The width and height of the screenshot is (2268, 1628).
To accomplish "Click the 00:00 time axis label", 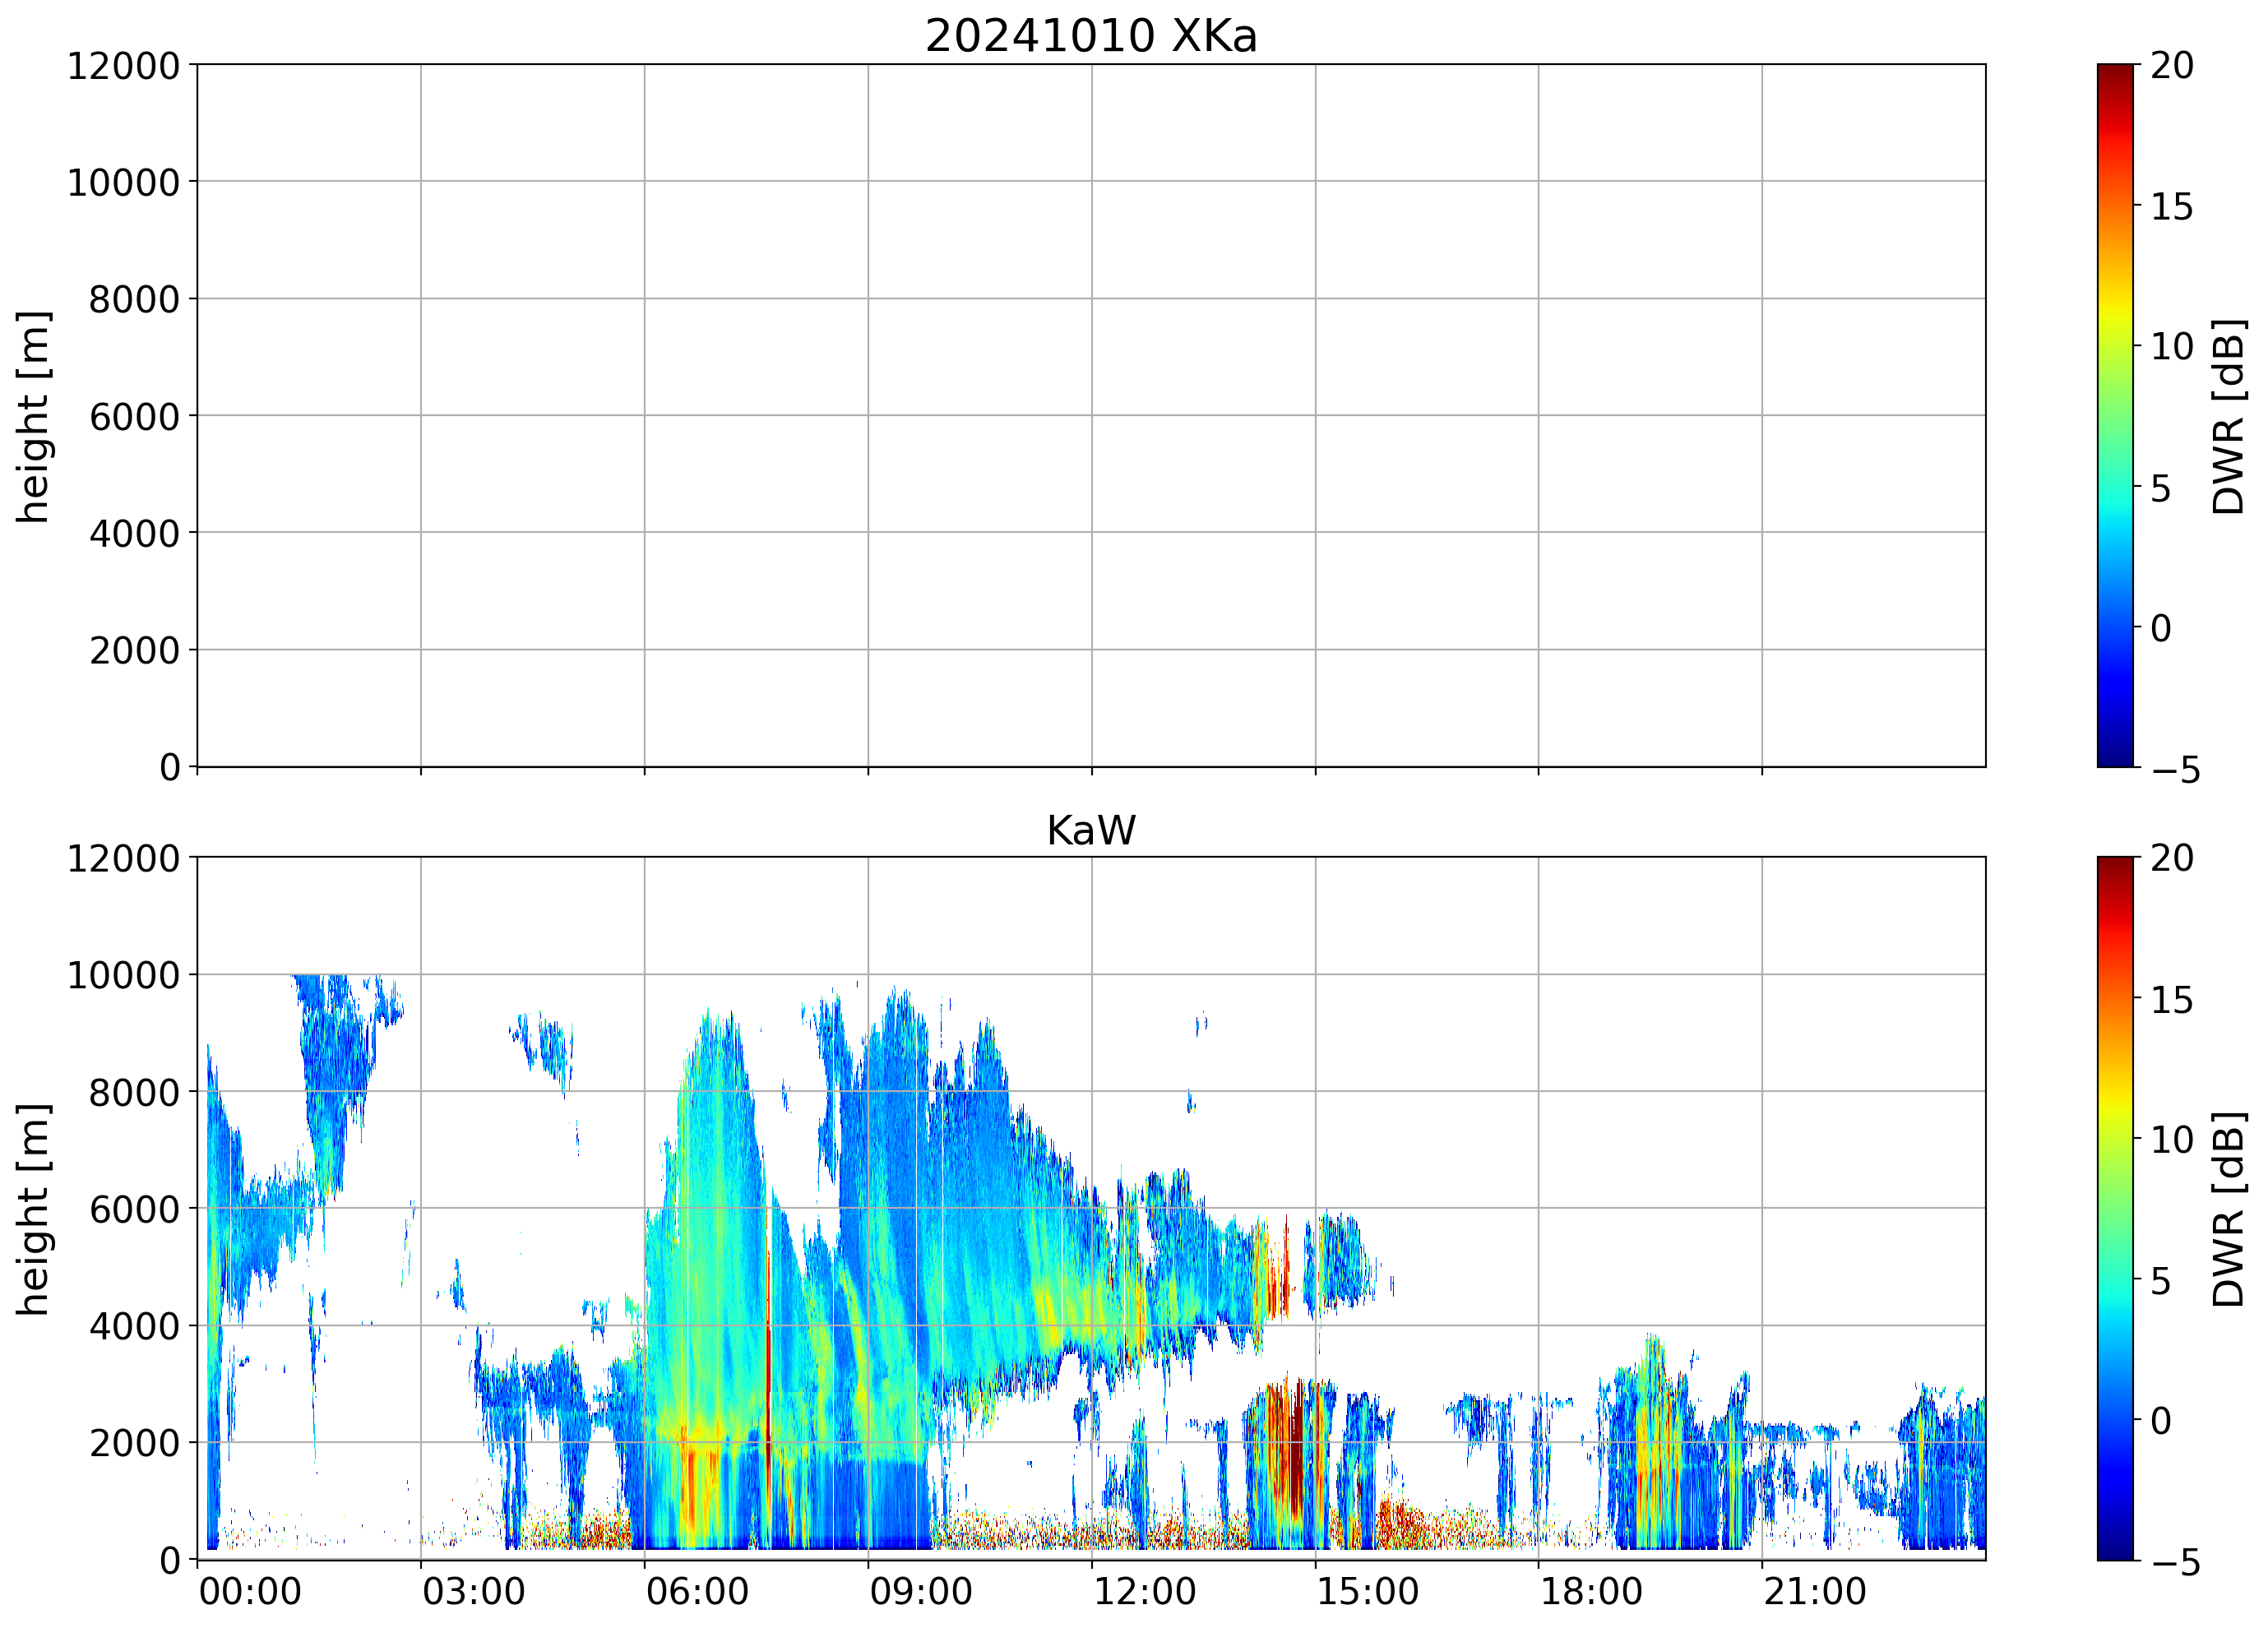I will 250,1592.
